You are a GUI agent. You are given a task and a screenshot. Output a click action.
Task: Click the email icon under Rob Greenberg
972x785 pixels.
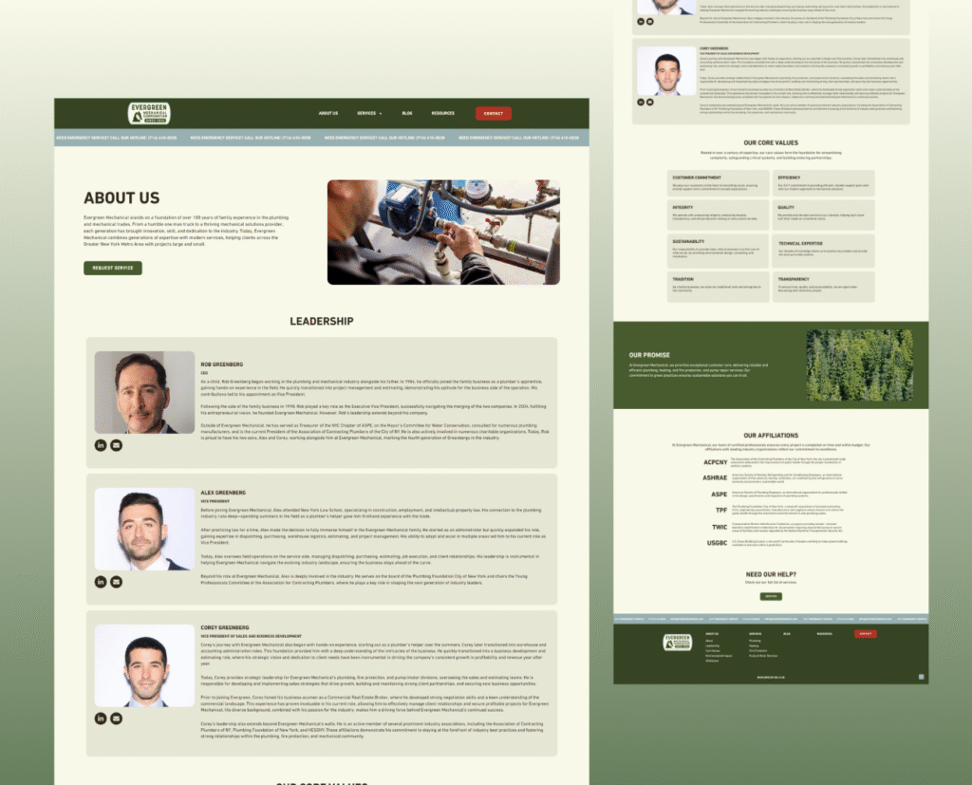pyautogui.click(x=116, y=444)
